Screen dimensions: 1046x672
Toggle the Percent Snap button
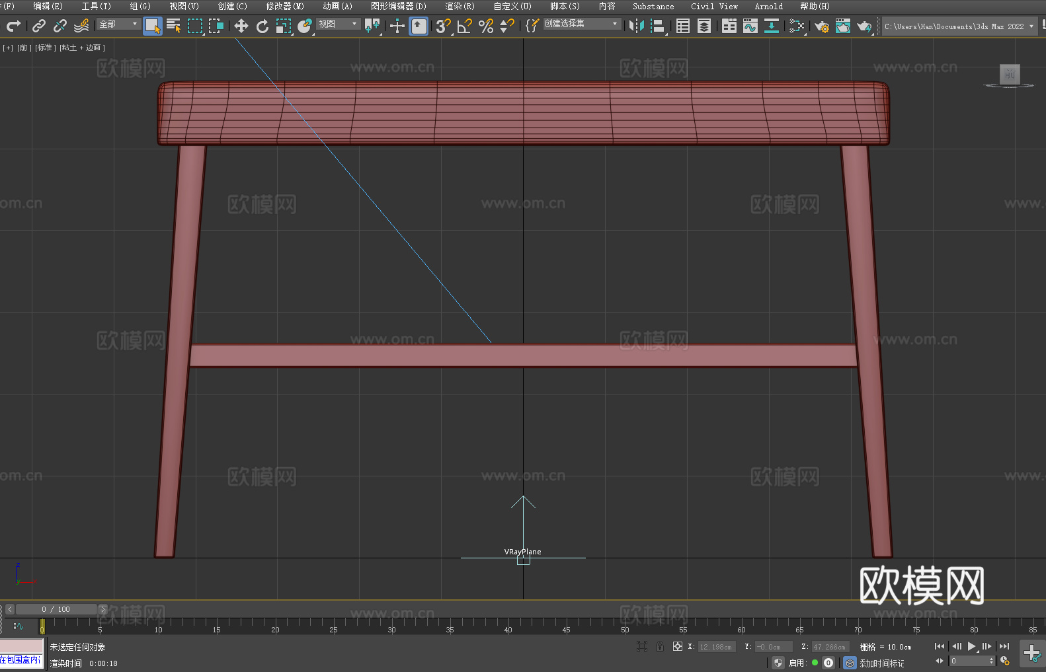click(486, 26)
